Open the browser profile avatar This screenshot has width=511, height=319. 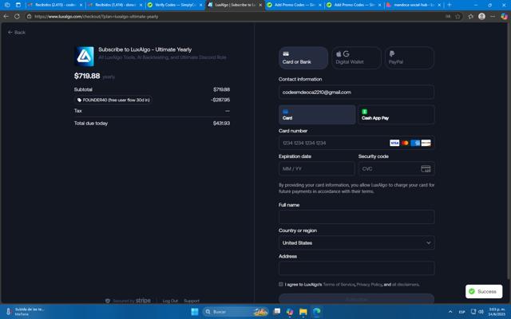(x=481, y=16)
